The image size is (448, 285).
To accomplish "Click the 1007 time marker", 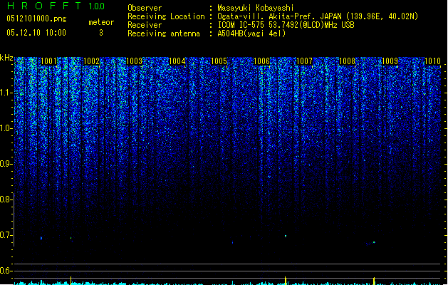I will (305, 61).
